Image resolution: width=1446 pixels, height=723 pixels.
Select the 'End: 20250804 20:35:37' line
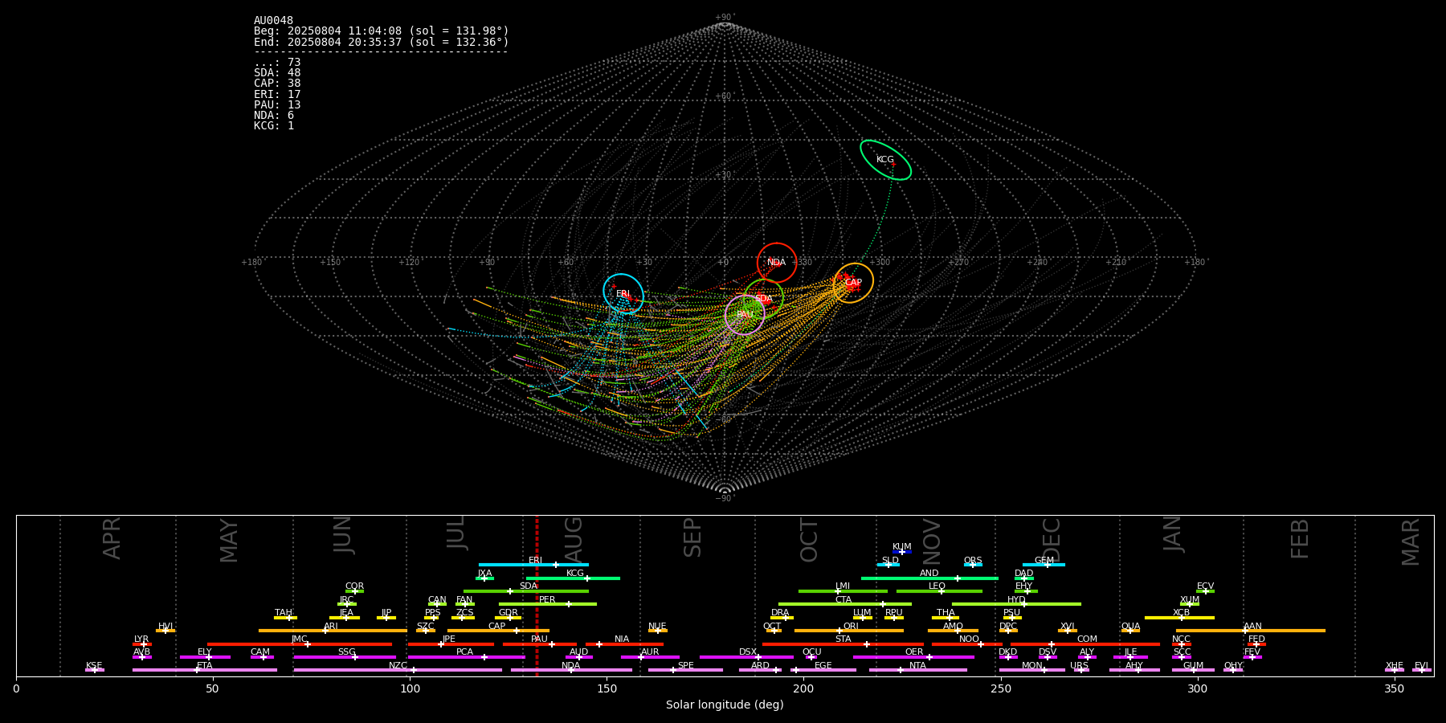(382, 42)
